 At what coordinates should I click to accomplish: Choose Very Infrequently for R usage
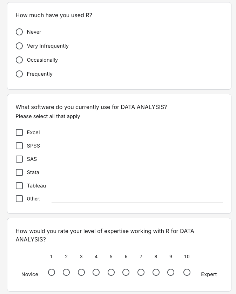[x=20, y=46]
